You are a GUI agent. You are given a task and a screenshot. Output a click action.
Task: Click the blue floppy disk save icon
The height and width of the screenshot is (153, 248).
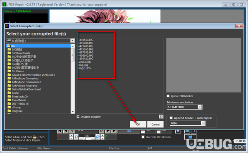190,137
